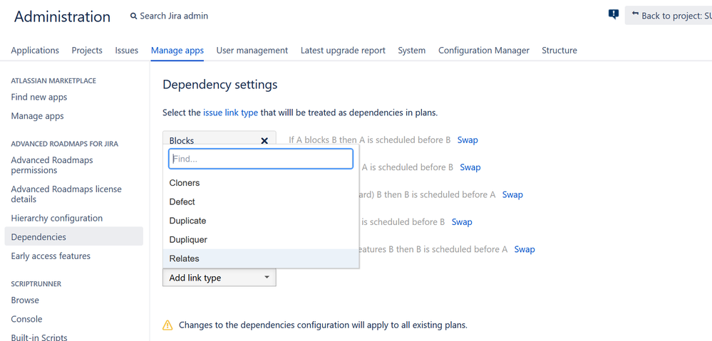Viewport: 712px width, 341px height.
Task: Go to the Structure tab
Action: click(x=559, y=51)
